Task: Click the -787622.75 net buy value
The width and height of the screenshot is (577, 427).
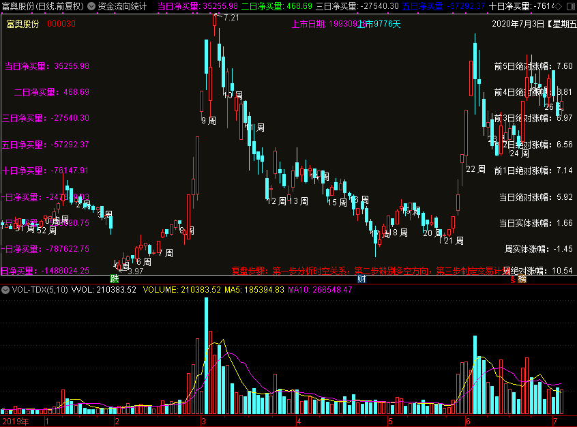Action: (x=68, y=249)
